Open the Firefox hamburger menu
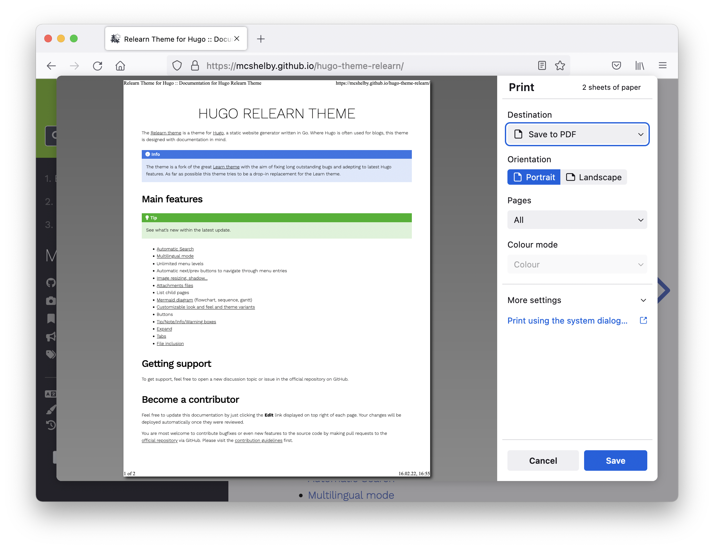Viewport: 714px width, 549px height. (662, 65)
